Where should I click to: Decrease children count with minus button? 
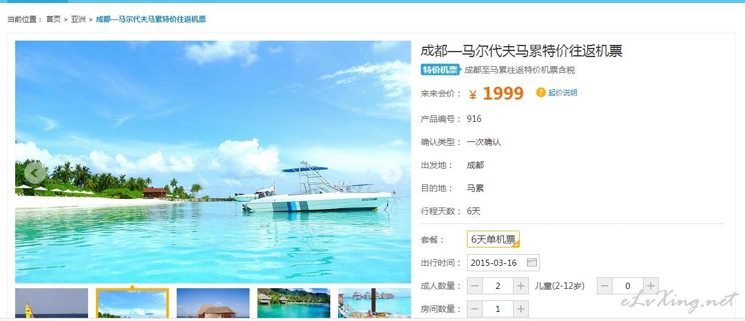click(x=605, y=286)
